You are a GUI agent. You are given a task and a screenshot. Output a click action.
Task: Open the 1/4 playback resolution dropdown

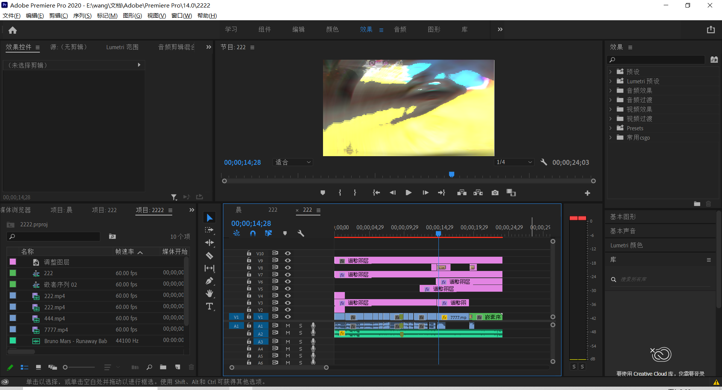(x=514, y=162)
